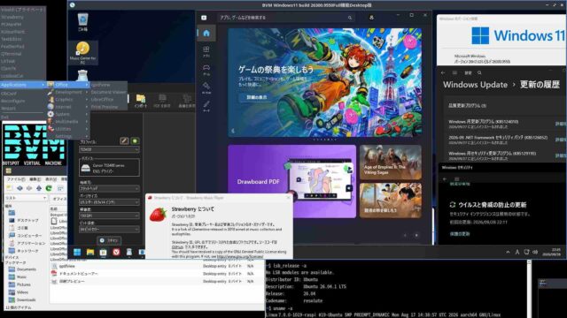The height and width of the screenshot is (318, 567).
Task: Expand the Office submenu entry
Action: tap(68, 85)
